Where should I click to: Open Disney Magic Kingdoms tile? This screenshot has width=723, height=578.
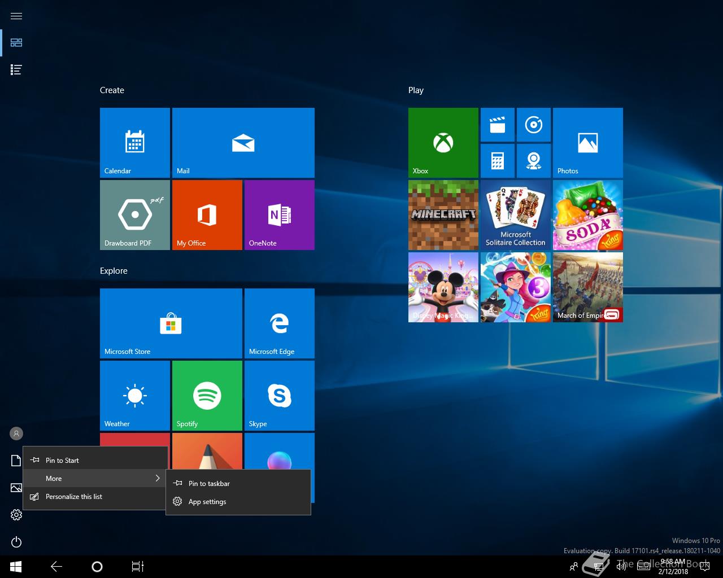point(443,287)
